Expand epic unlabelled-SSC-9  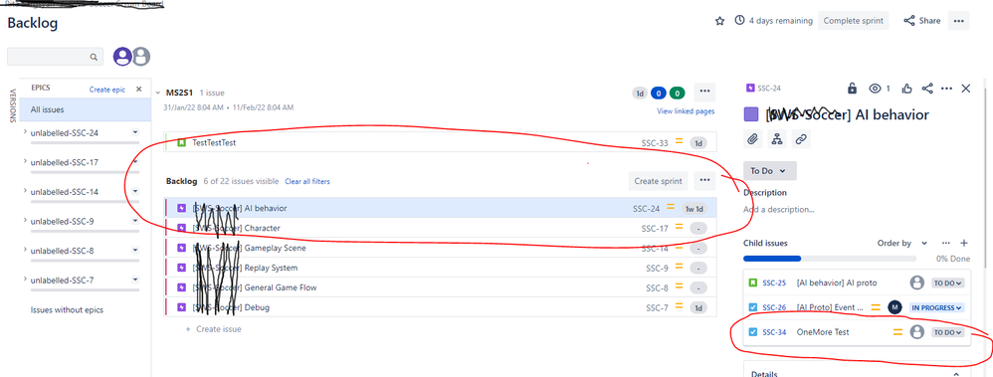tap(25, 221)
